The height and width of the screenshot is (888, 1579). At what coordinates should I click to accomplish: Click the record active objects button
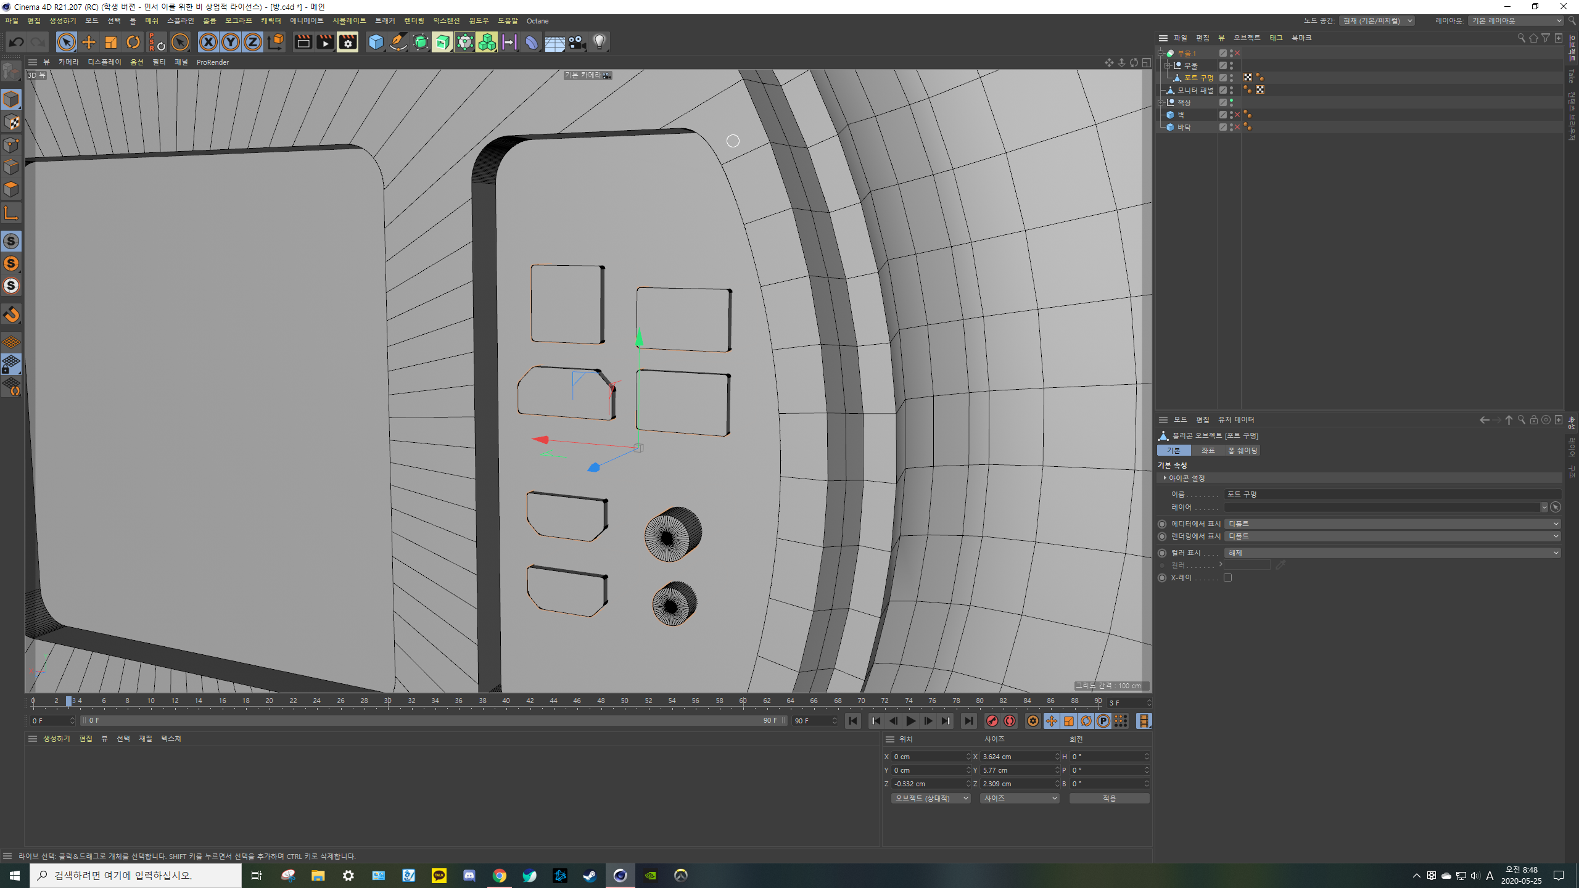coord(992,721)
